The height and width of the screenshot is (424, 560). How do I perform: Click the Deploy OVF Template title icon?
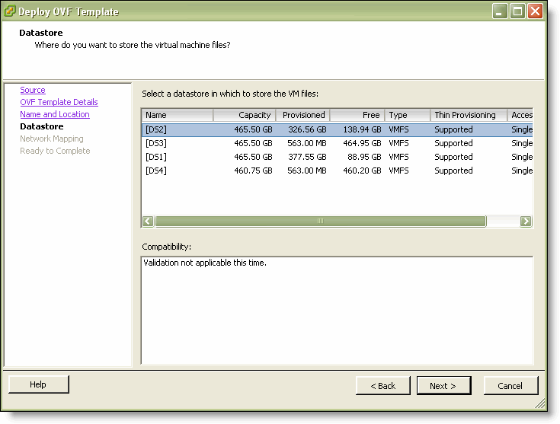coord(10,11)
